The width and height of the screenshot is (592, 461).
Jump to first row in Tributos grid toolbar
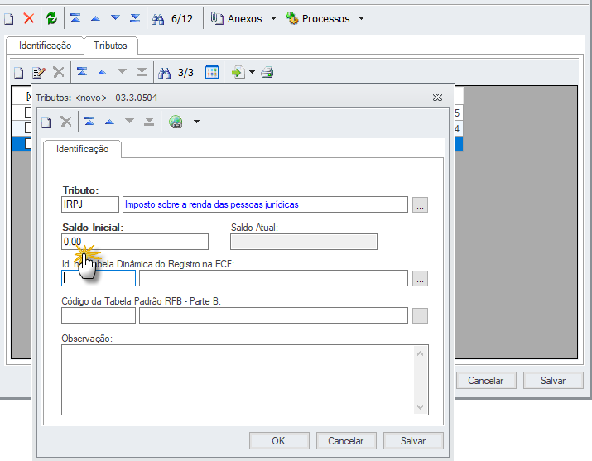tap(82, 72)
